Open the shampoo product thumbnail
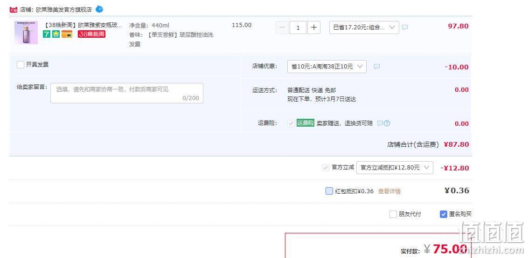 (x=26, y=33)
